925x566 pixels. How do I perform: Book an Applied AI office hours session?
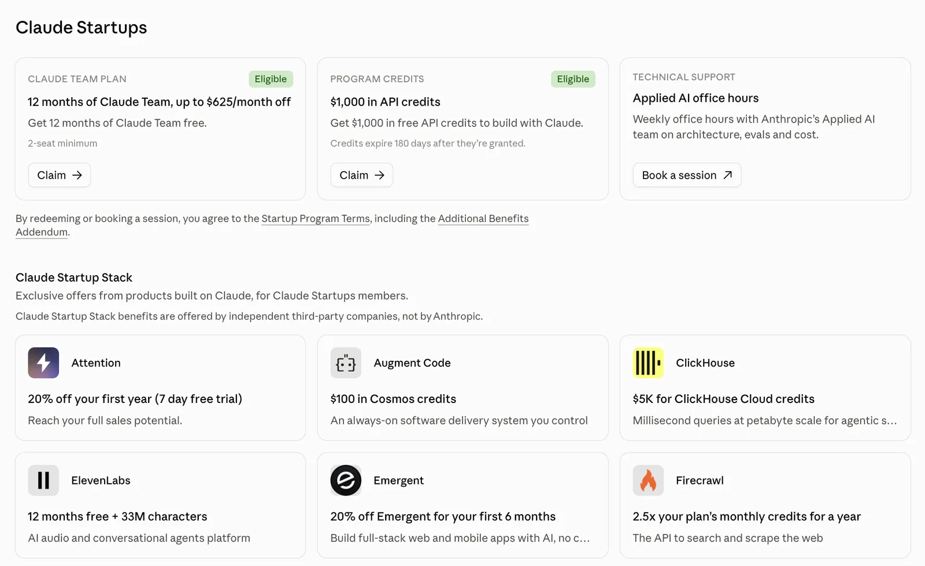(x=687, y=175)
